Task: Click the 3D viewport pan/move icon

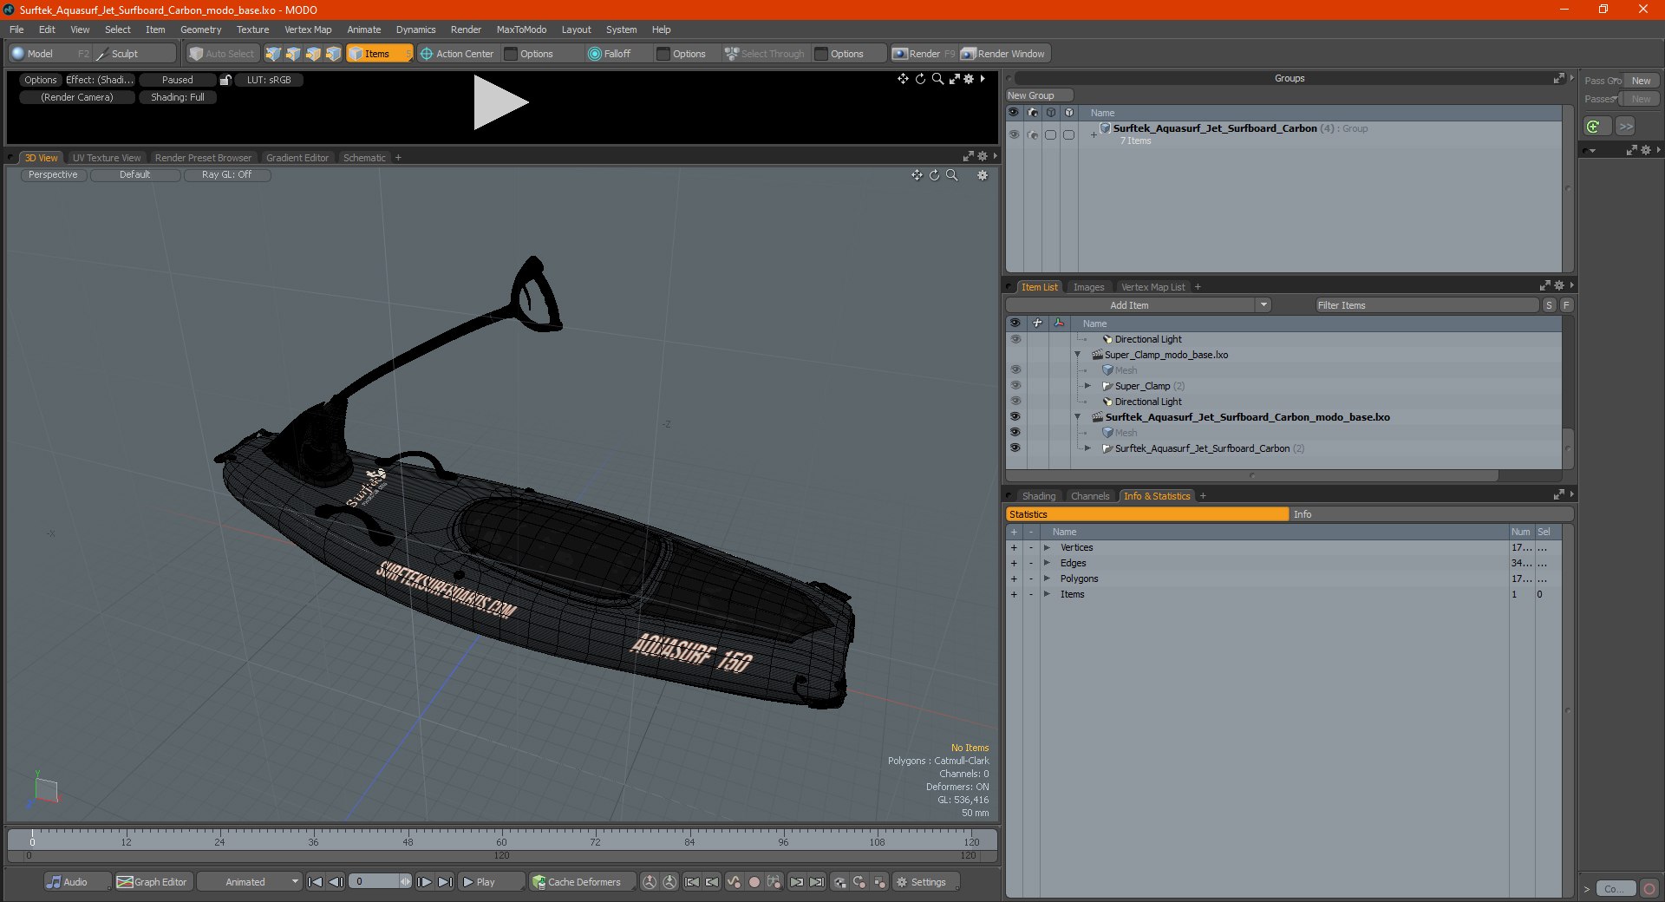Action: point(917,175)
